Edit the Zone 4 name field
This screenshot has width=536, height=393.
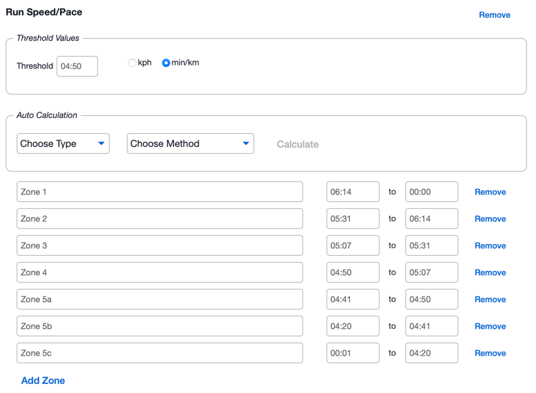[160, 272]
